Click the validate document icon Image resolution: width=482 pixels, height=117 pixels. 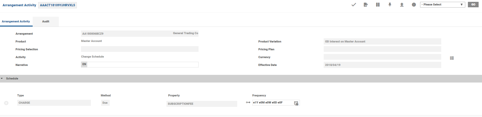click(366, 5)
